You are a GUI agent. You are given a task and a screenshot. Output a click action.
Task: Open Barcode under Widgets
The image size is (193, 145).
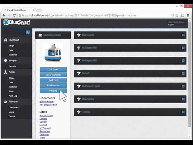point(12,66)
